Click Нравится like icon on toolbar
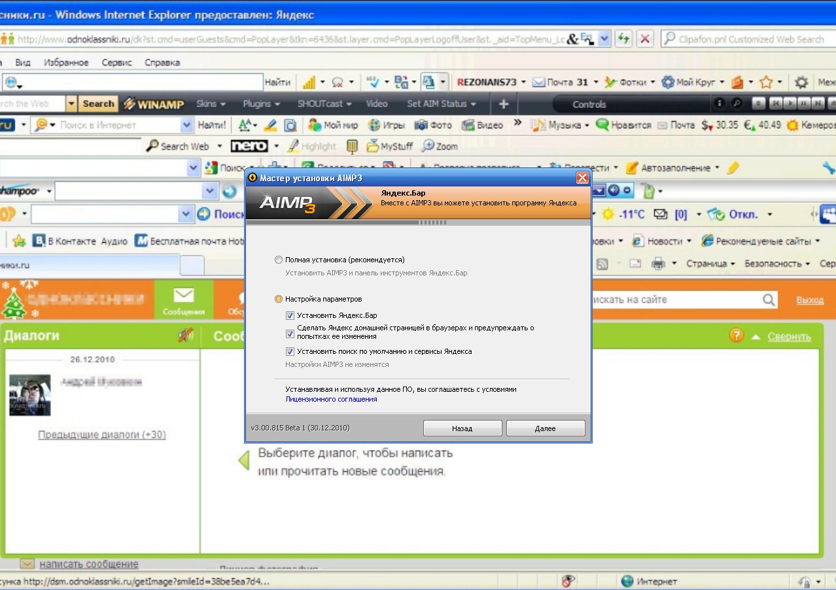Screen dimensions: 836x590 coord(623,125)
